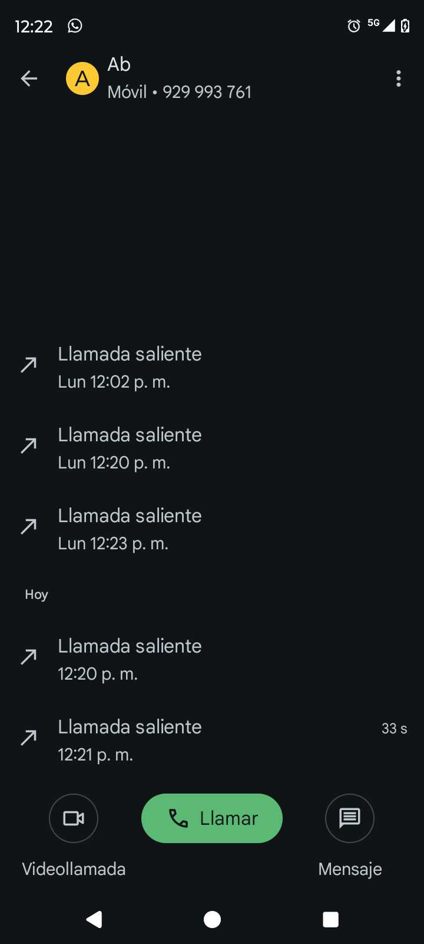Tap the contact name Ab
The image size is (424, 944).
coord(119,64)
